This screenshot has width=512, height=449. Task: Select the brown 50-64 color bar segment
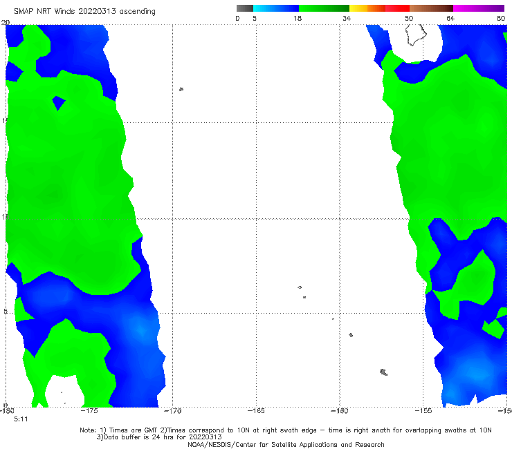coord(431,8)
